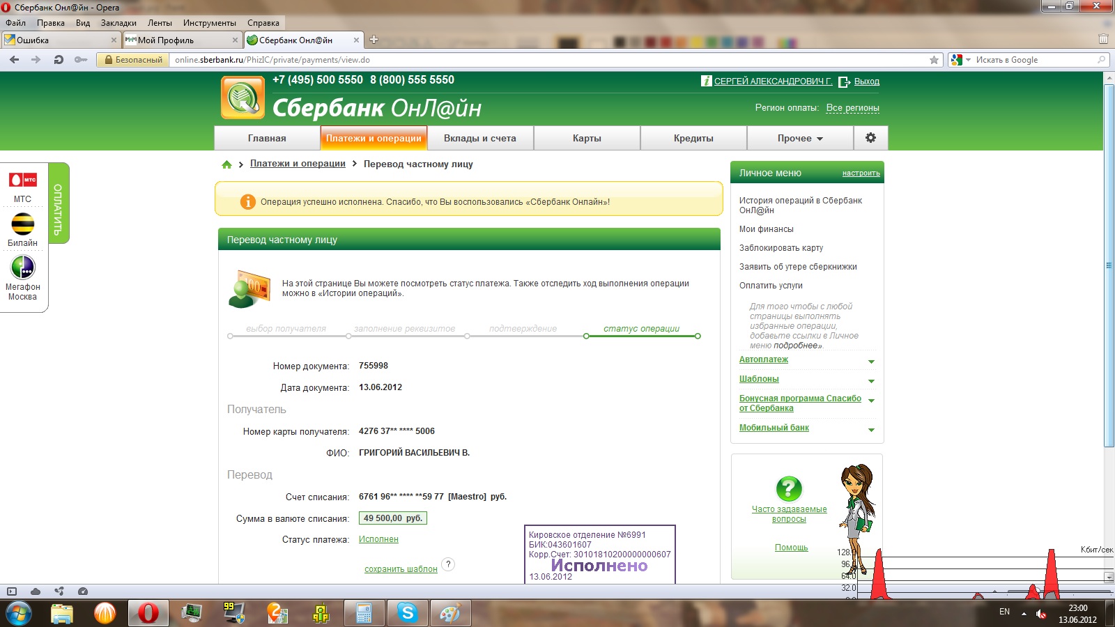Click the Помощь link

click(x=791, y=548)
